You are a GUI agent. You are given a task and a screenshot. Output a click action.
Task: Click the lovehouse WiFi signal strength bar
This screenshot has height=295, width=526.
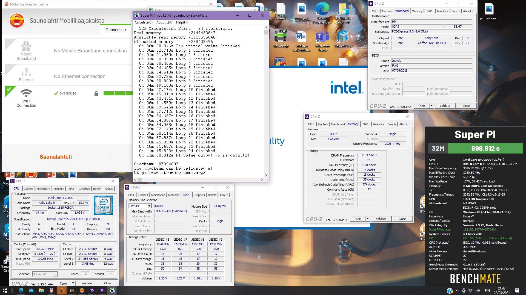click(x=118, y=93)
